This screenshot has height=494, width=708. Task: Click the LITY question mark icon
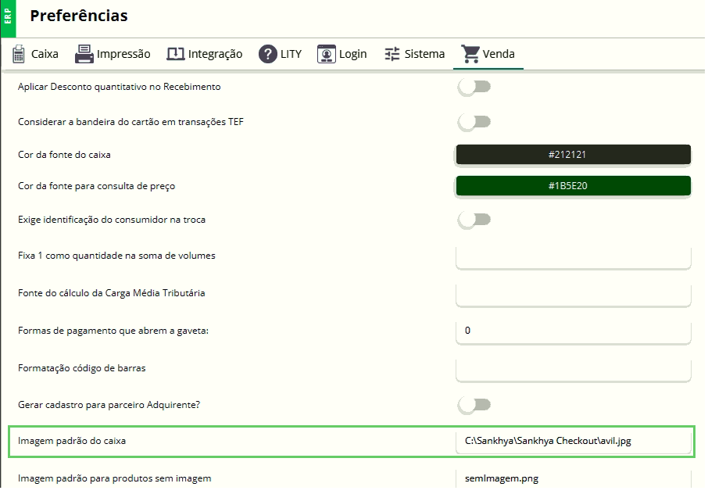(x=268, y=54)
